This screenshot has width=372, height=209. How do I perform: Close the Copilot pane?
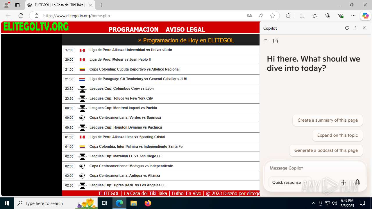(364, 28)
